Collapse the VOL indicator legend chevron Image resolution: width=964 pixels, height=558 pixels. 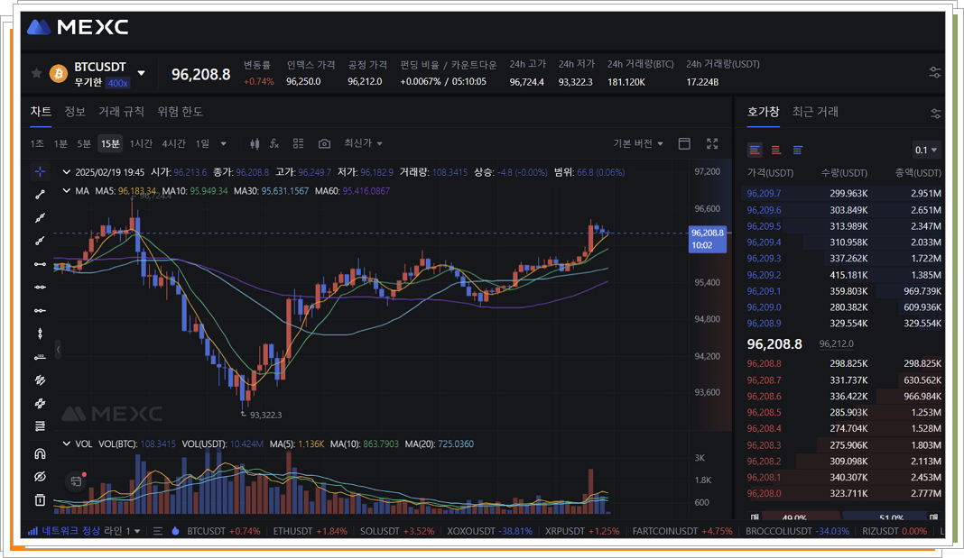(x=67, y=444)
